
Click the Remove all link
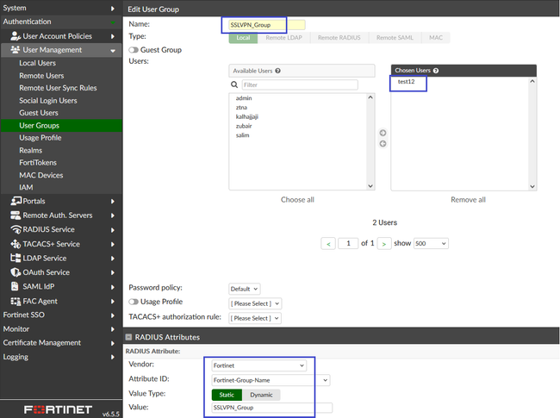click(x=468, y=199)
